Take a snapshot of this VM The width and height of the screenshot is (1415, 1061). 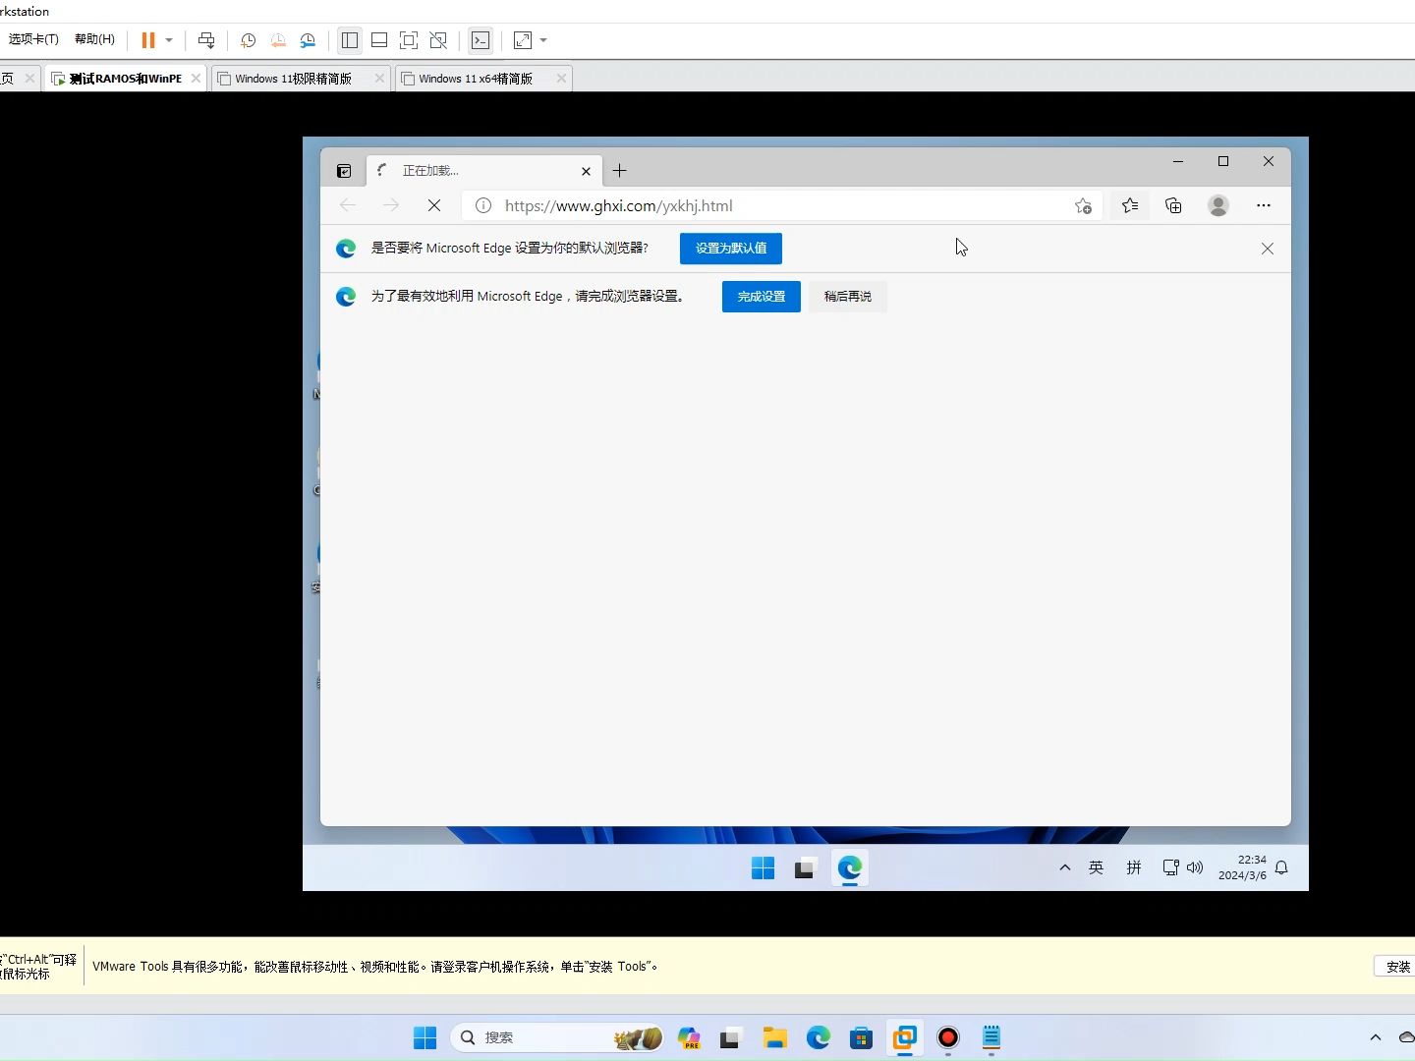(249, 40)
